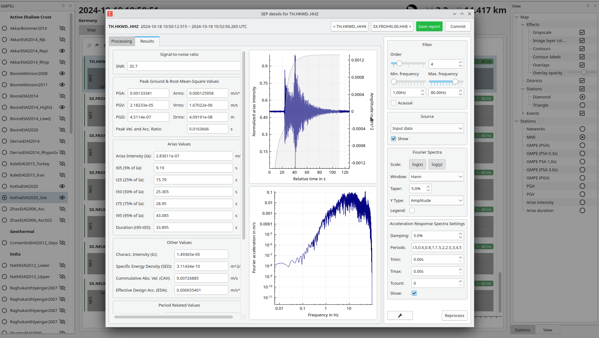599x338 pixels.
Task: Adjust the filter Order slider handle
Action: pyautogui.click(x=399, y=64)
